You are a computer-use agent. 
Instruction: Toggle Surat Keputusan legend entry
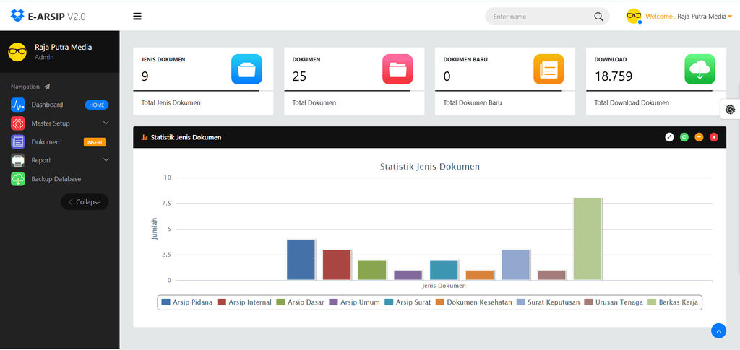coord(548,302)
